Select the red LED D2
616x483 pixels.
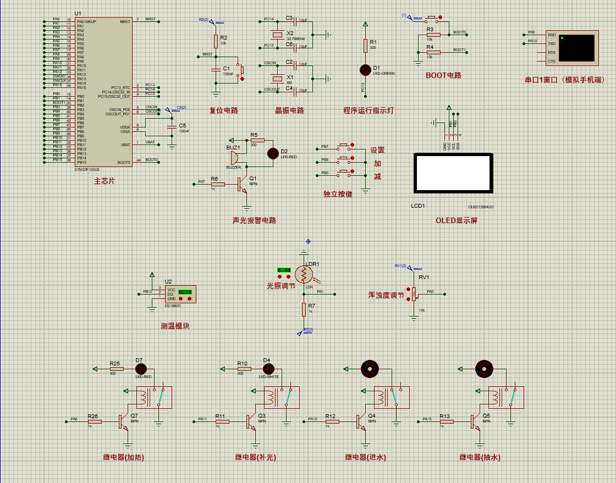273,154
